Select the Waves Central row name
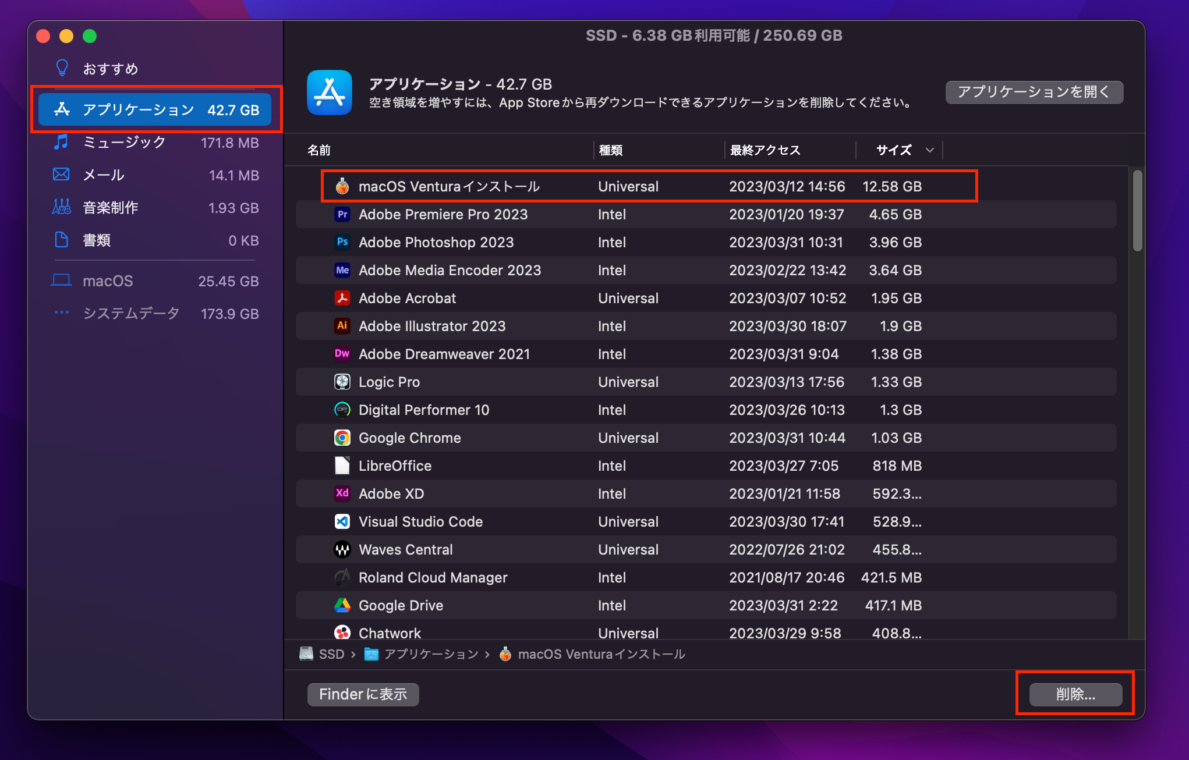Image resolution: width=1189 pixels, height=760 pixels. (406, 549)
